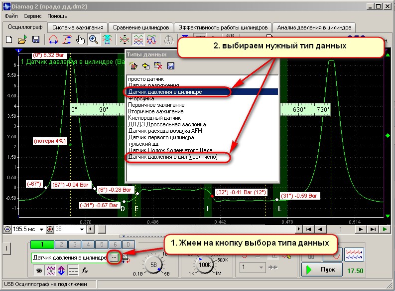Toggle channel 1 green button
The height and width of the screenshot is (291, 395).
pos(42,244)
